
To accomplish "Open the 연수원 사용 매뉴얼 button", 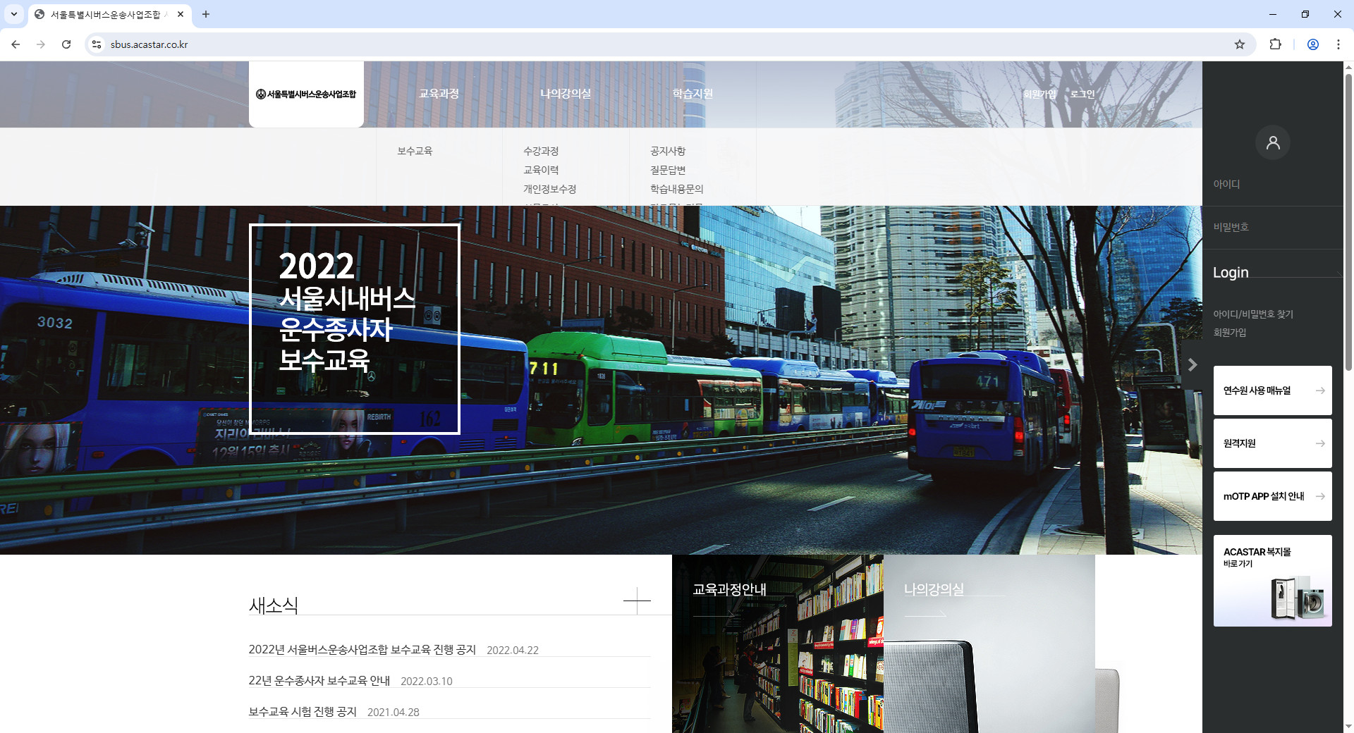I will point(1273,390).
